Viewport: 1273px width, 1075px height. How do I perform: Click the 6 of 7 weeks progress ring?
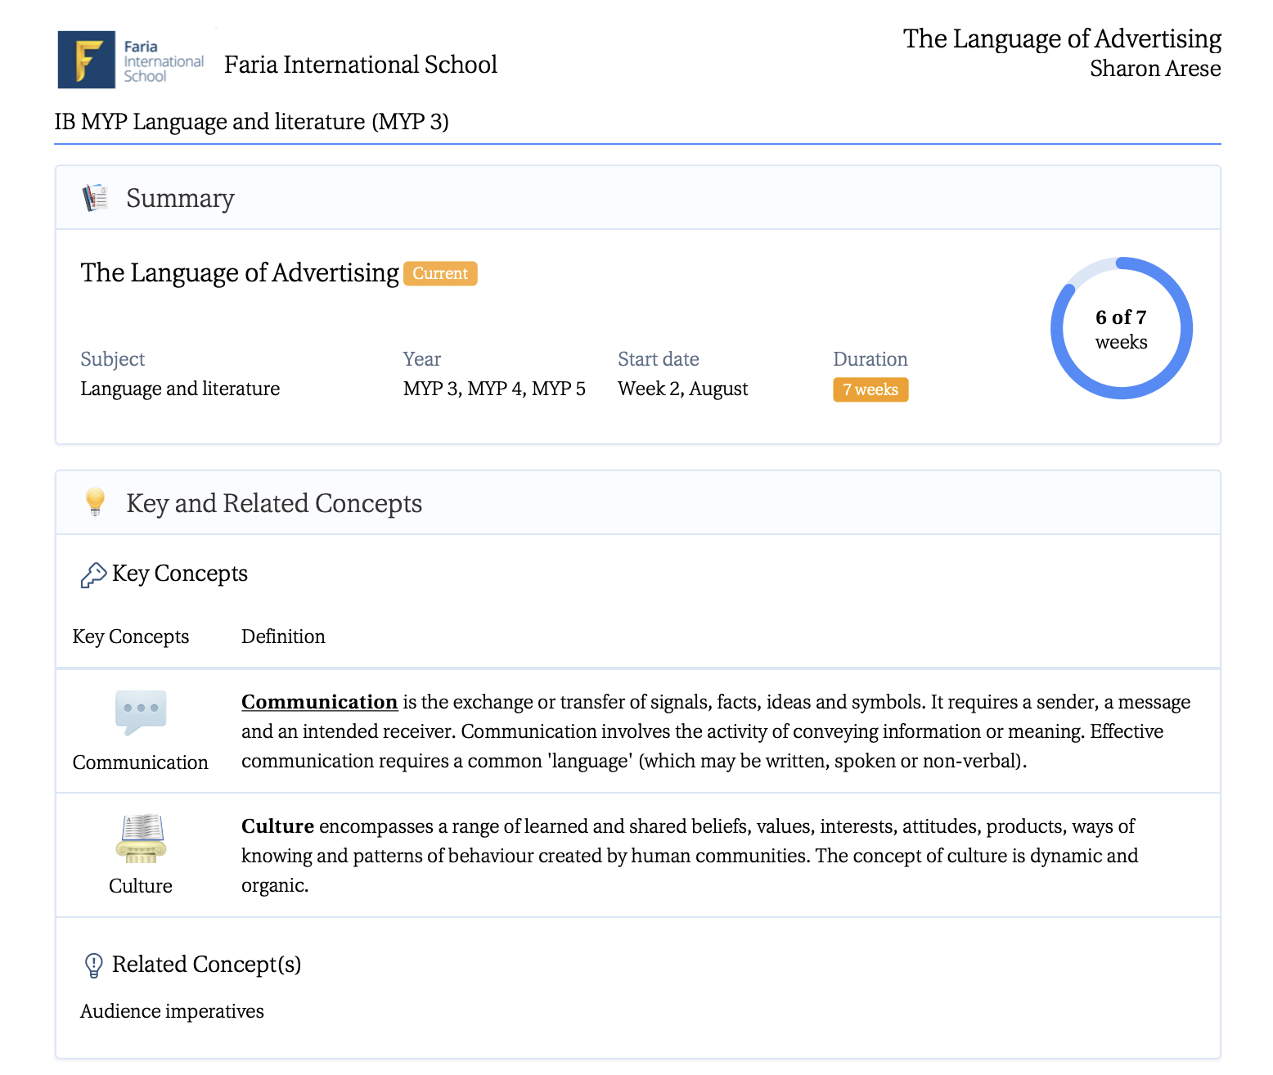pos(1121,329)
